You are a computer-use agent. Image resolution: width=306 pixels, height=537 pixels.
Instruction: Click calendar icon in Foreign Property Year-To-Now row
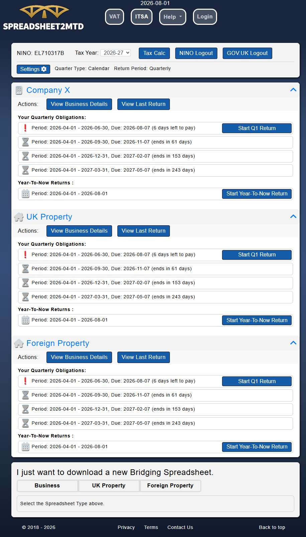coord(25,447)
